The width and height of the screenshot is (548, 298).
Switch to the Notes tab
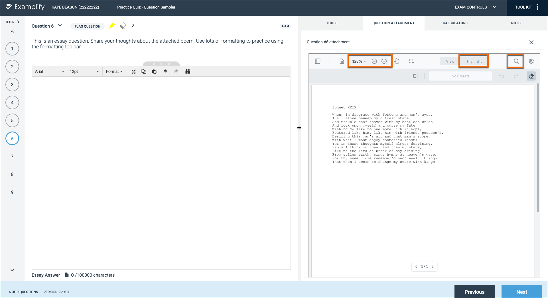click(517, 23)
